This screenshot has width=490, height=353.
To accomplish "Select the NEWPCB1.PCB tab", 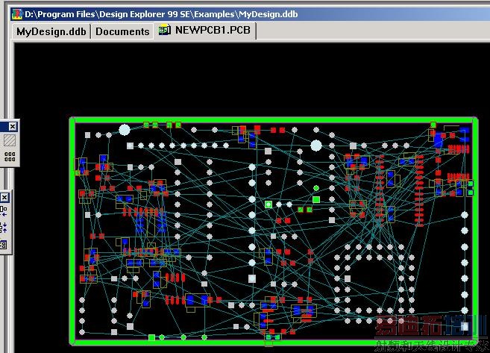I will (205, 31).
